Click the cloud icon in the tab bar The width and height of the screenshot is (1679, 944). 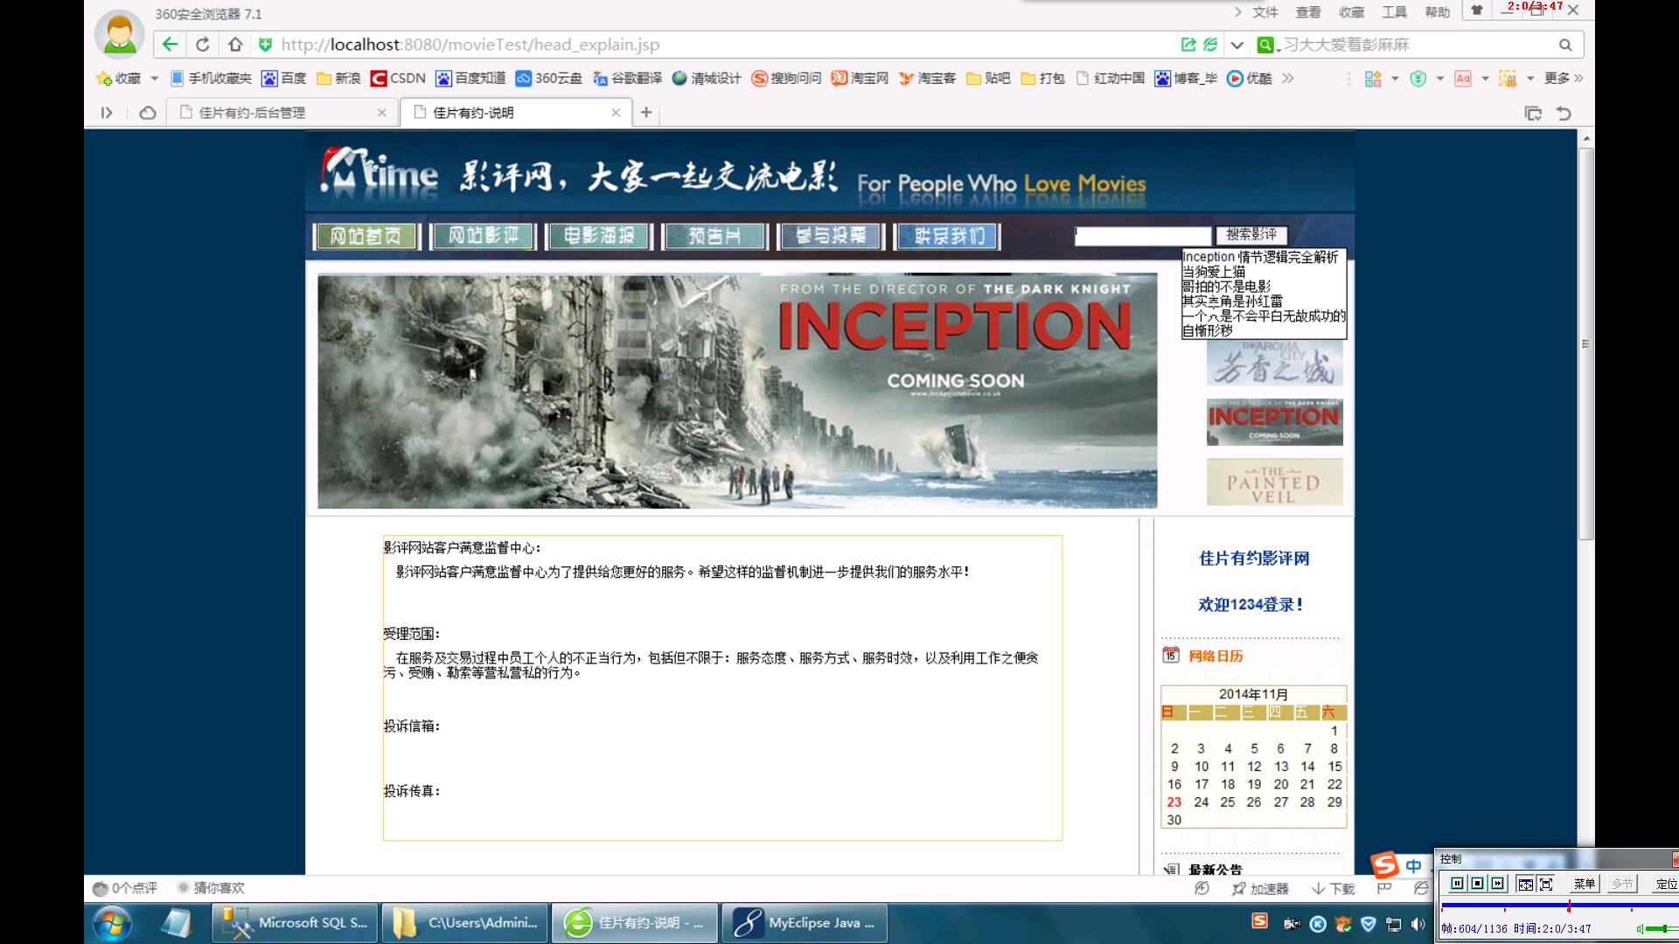coord(148,112)
